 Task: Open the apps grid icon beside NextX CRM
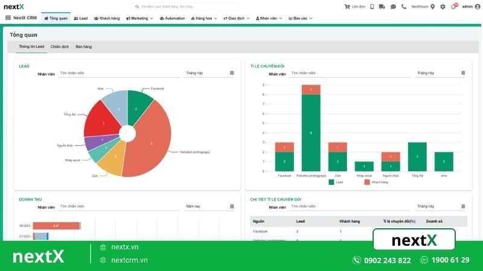click(x=8, y=18)
